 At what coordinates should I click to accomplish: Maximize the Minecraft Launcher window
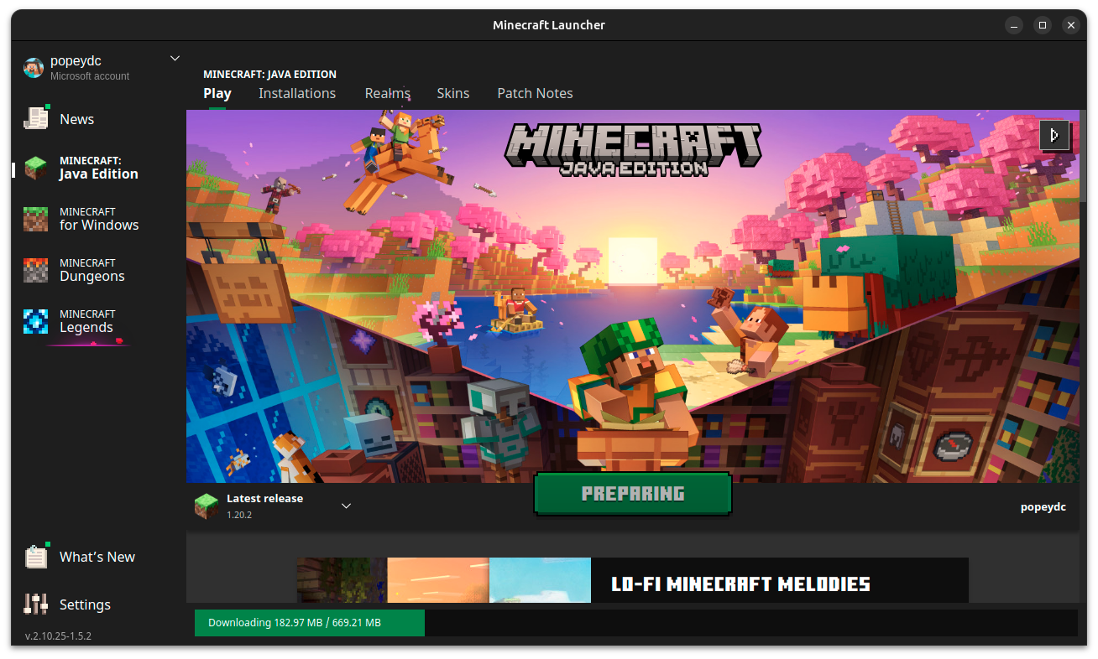pyautogui.click(x=1042, y=25)
